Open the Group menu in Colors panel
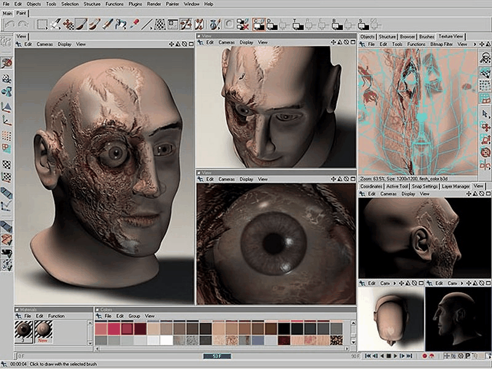Image resolution: width=492 pixels, height=369 pixels. click(134, 316)
